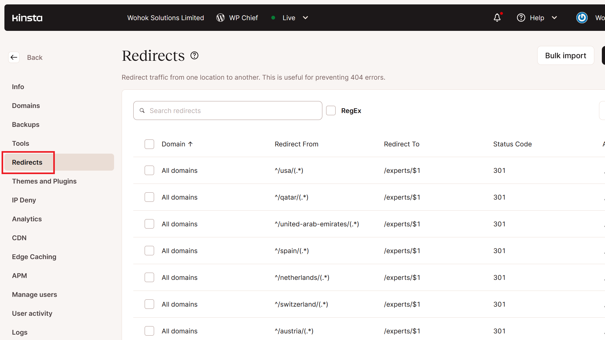Viewport: 605px width, 340px height.
Task: Click /experts/$1 in the usa row
Action: pyautogui.click(x=402, y=170)
